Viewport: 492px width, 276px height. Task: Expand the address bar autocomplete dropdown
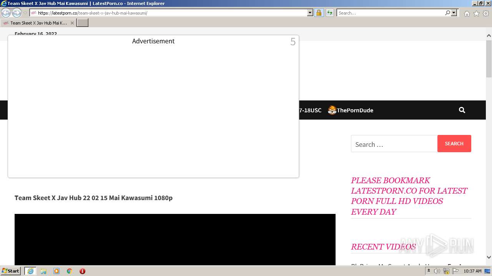pyautogui.click(x=310, y=13)
